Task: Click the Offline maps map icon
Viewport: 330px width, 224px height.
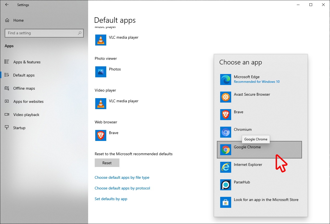Action: coord(7,88)
